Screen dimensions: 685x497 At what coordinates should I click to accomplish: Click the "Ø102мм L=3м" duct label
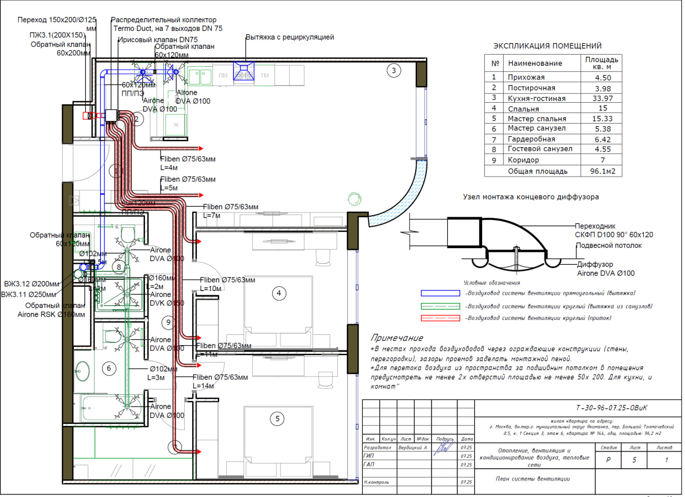click(x=162, y=373)
